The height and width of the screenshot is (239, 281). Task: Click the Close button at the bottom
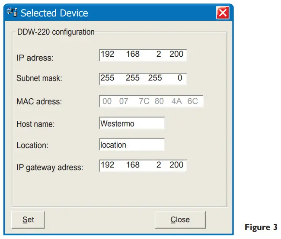pos(180,220)
